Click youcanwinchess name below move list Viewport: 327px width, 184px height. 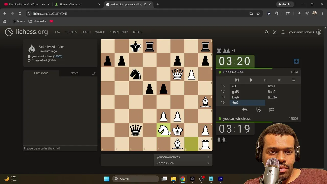[237, 119]
